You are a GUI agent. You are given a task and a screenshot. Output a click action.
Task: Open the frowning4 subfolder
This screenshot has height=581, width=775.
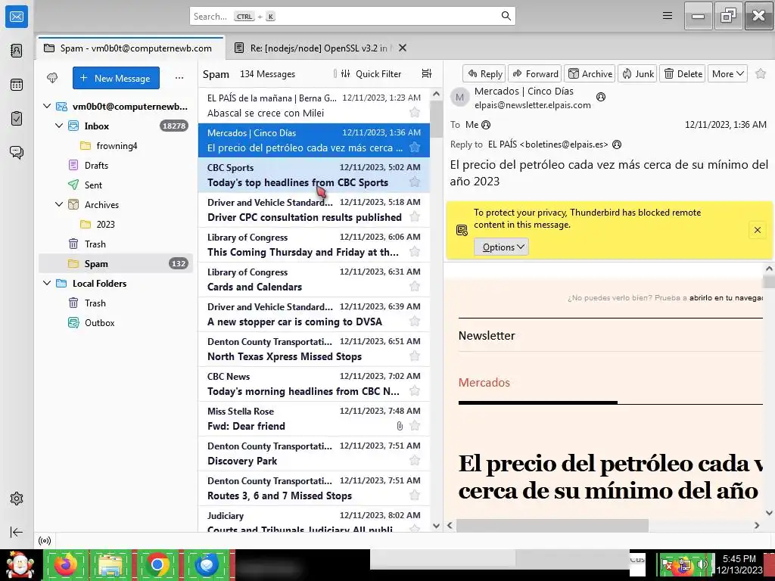116,146
